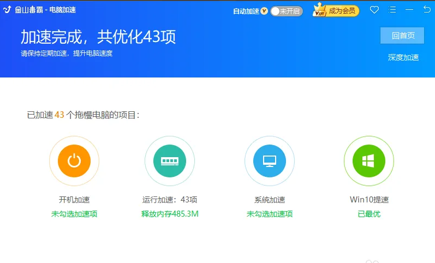435x263 pixels.
Task: Click the 成为会员 VIP button
Action: (x=335, y=10)
